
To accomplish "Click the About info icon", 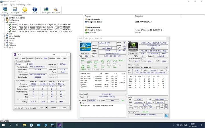I will coord(35,10).
